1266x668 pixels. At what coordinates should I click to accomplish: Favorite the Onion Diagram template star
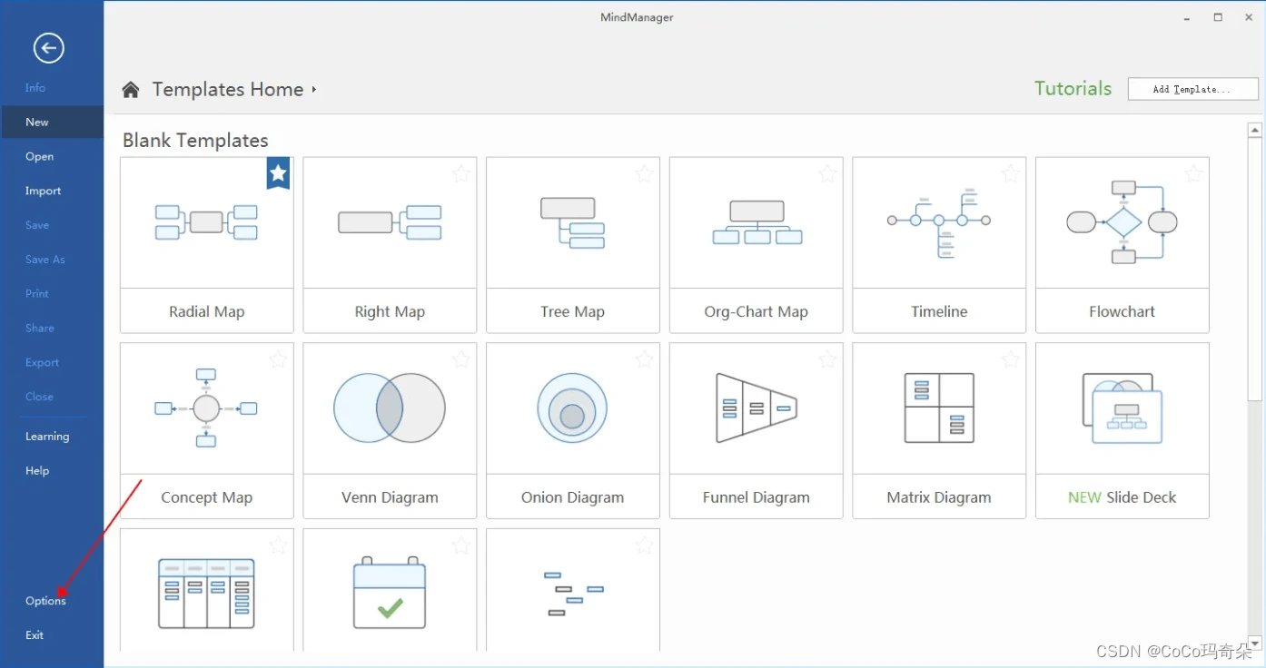[644, 359]
